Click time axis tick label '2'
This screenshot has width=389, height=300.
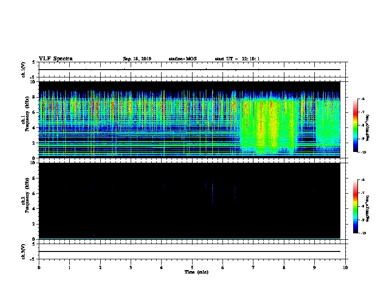pyautogui.click(x=100, y=268)
